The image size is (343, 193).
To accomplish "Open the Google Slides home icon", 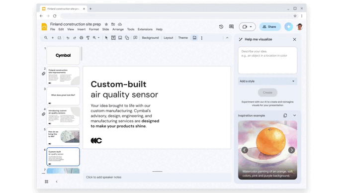I will (44, 27).
